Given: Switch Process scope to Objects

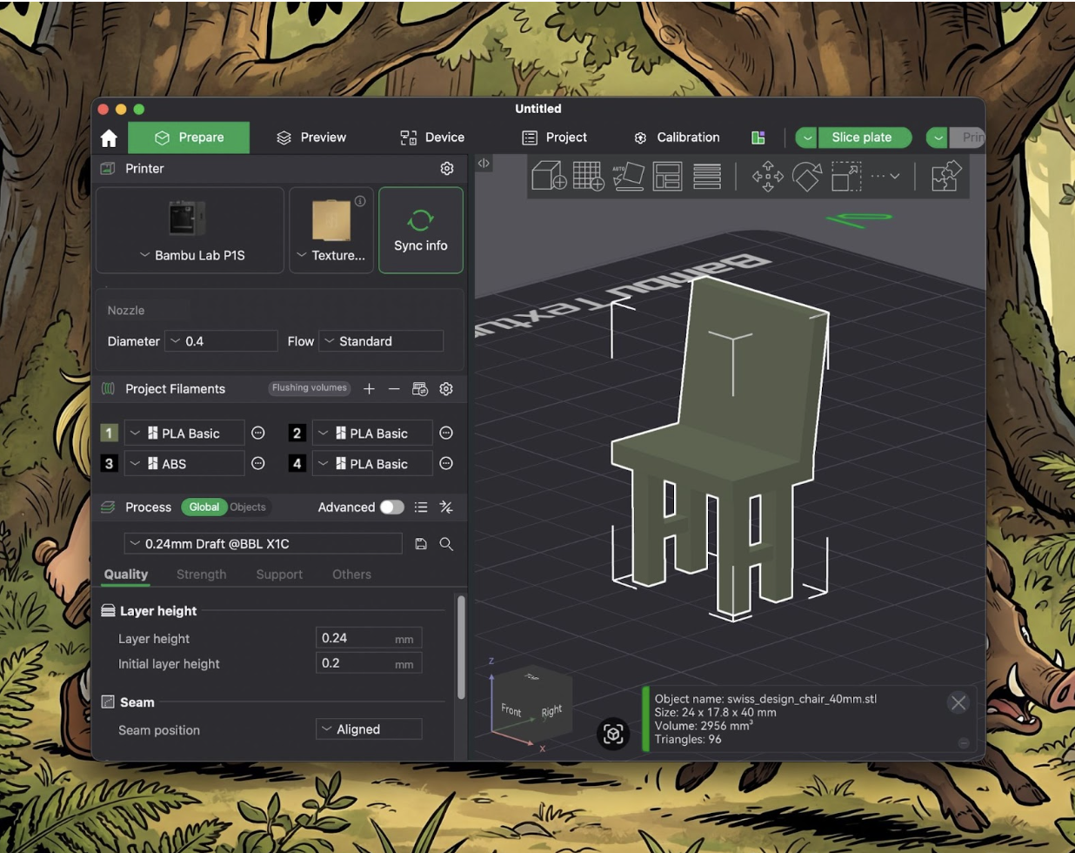Looking at the screenshot, I should click(249, 507).
